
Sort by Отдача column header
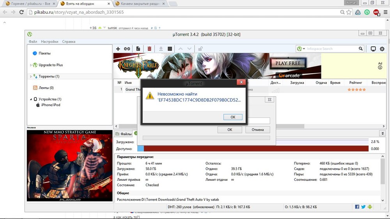[x=321, y=83]
